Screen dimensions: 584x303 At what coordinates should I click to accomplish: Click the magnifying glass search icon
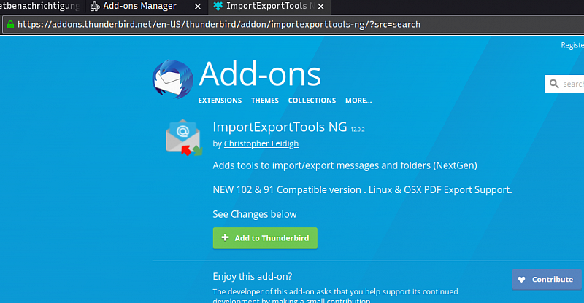(554, 84)
